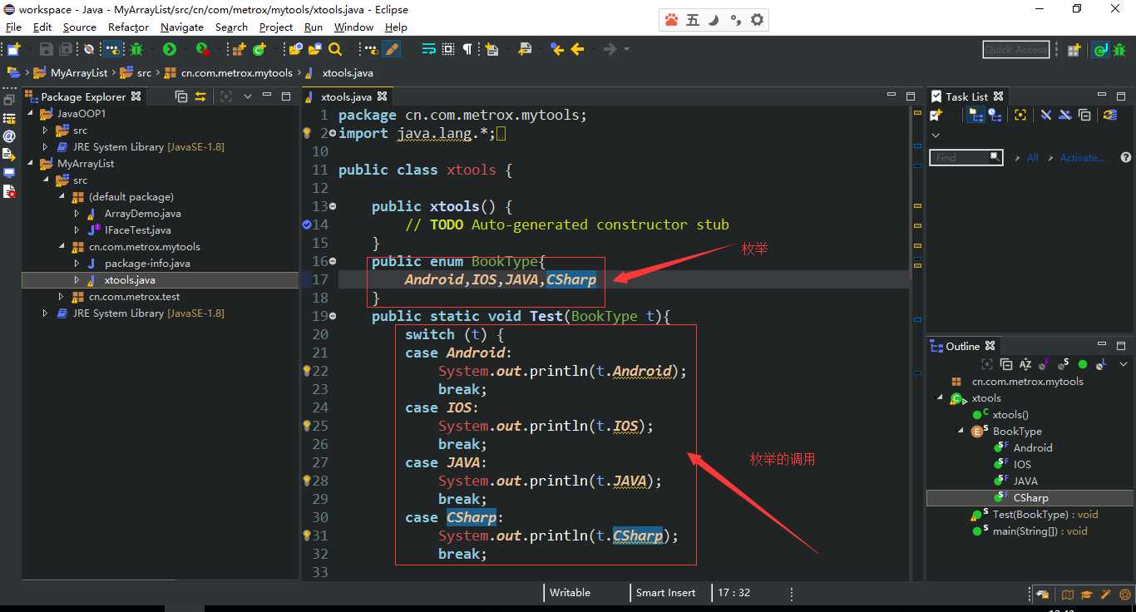This screenshot has width=1136, height=612.
Task: Switch to the Debug perspective icon
Action: pos(1119,50)
